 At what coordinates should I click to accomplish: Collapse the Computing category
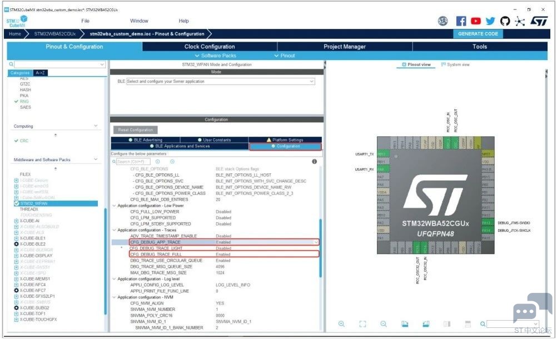96,126
